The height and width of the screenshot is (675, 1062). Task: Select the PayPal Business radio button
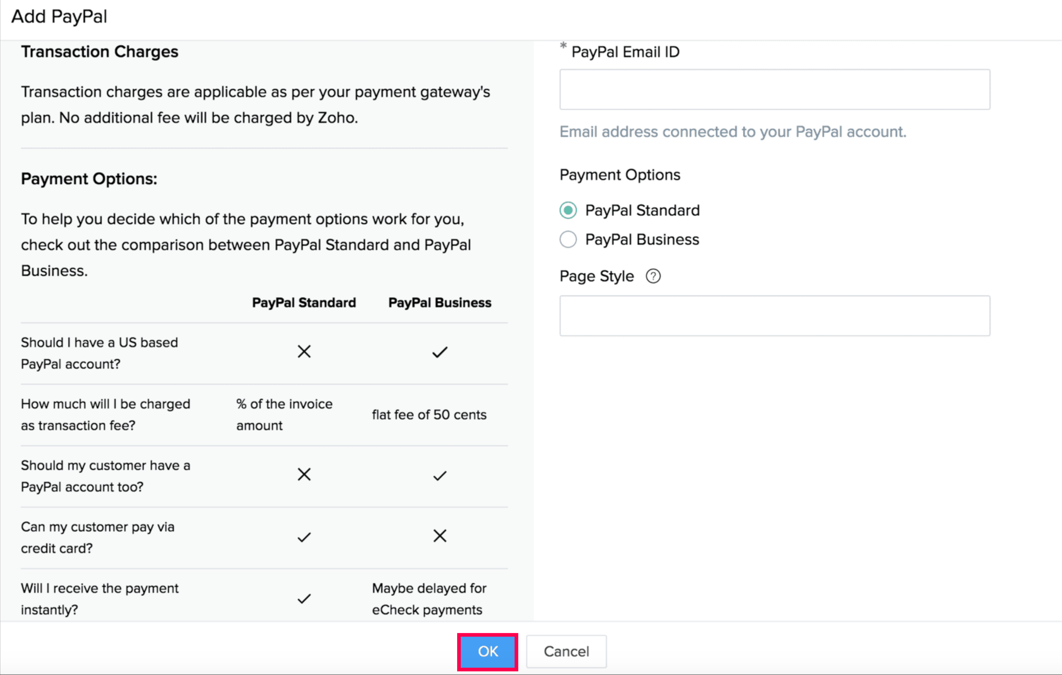coord(568,240)
